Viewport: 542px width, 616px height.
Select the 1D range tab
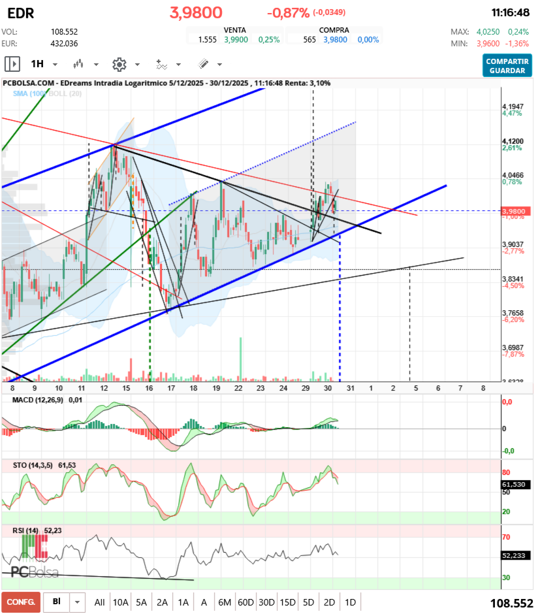(x=349, y=602)
